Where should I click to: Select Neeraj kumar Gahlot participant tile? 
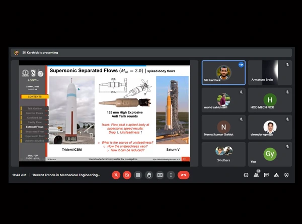pyautogui.click(x=223, y=127)
